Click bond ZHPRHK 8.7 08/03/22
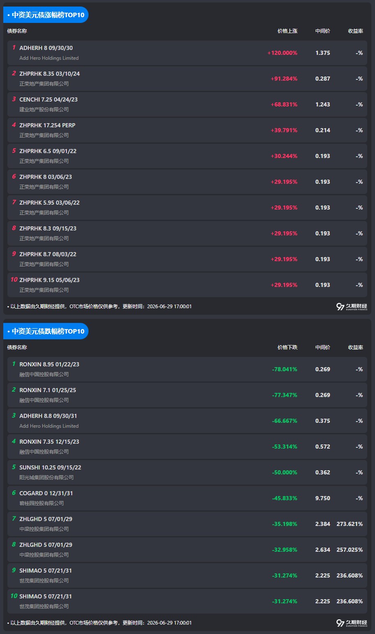375x634 pixels. (48, 254)
